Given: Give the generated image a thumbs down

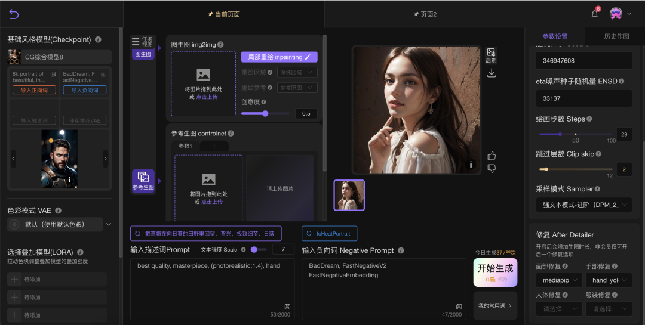Looking at the screenshot, I should coord(492,168).
